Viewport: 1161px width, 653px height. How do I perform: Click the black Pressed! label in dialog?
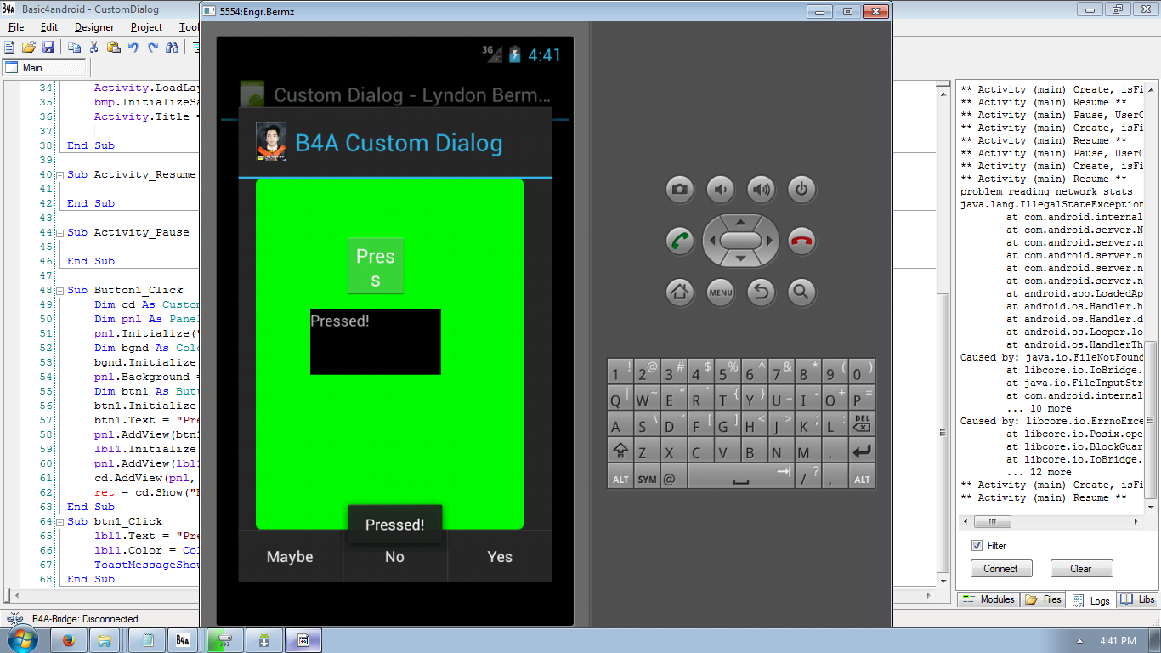pyautogui.click(x=376, y=342)
